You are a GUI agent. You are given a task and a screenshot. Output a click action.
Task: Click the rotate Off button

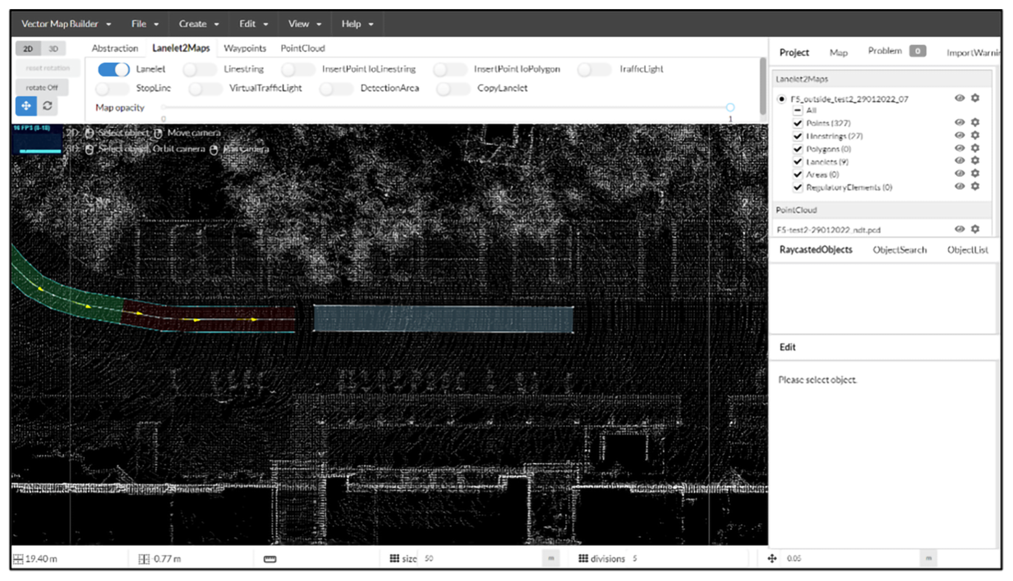click(x=42, y=88)
